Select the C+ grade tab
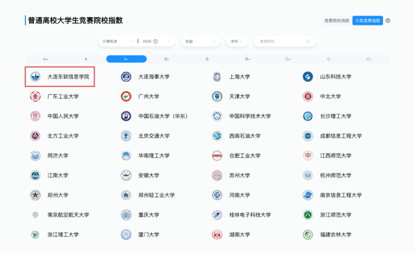 (288, 59)
